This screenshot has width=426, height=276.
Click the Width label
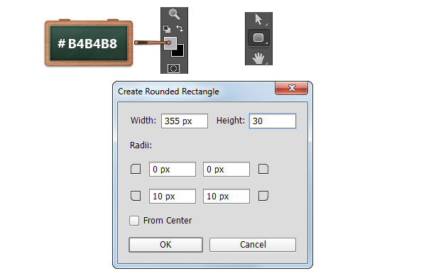(143, 120)
